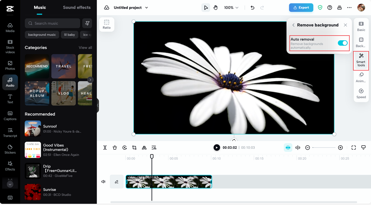371x205 pixels.
Task: Open the Photos panel
Action: point(10,65)
